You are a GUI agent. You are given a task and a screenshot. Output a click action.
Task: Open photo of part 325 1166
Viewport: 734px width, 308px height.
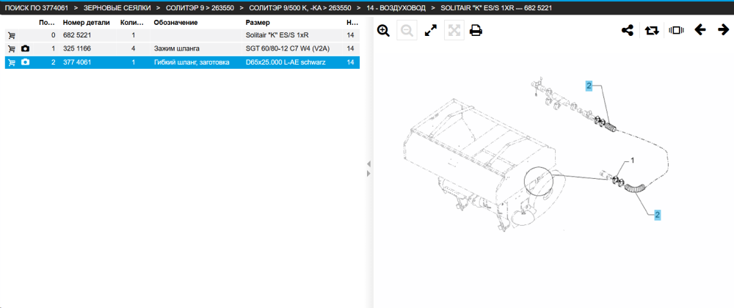click(x=25, y=48)
